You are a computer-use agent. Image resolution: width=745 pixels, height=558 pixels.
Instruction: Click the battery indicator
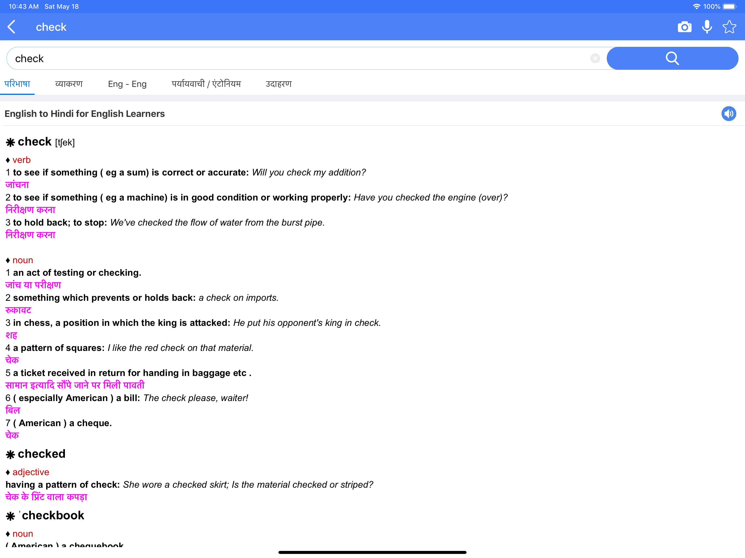[729, 6]
